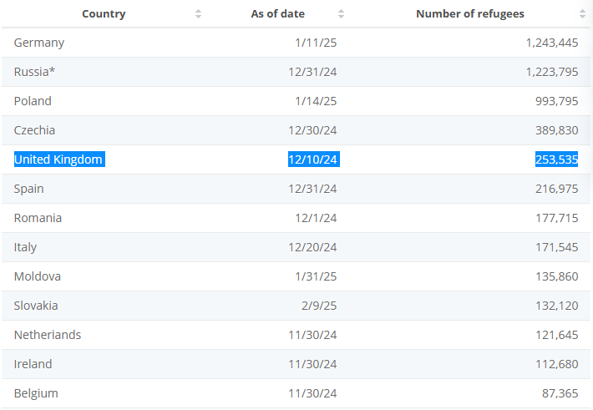Select the Poland row name

[33, 101]
